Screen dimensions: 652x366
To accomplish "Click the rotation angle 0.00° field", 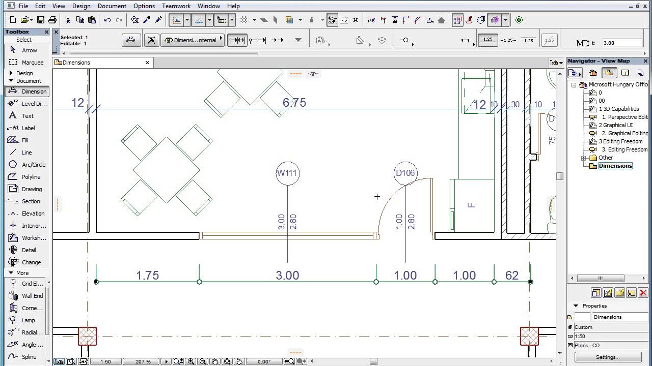I will pos(264,361).
